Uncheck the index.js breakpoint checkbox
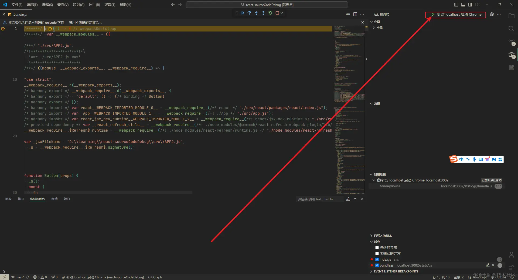 tap(377, 259)
